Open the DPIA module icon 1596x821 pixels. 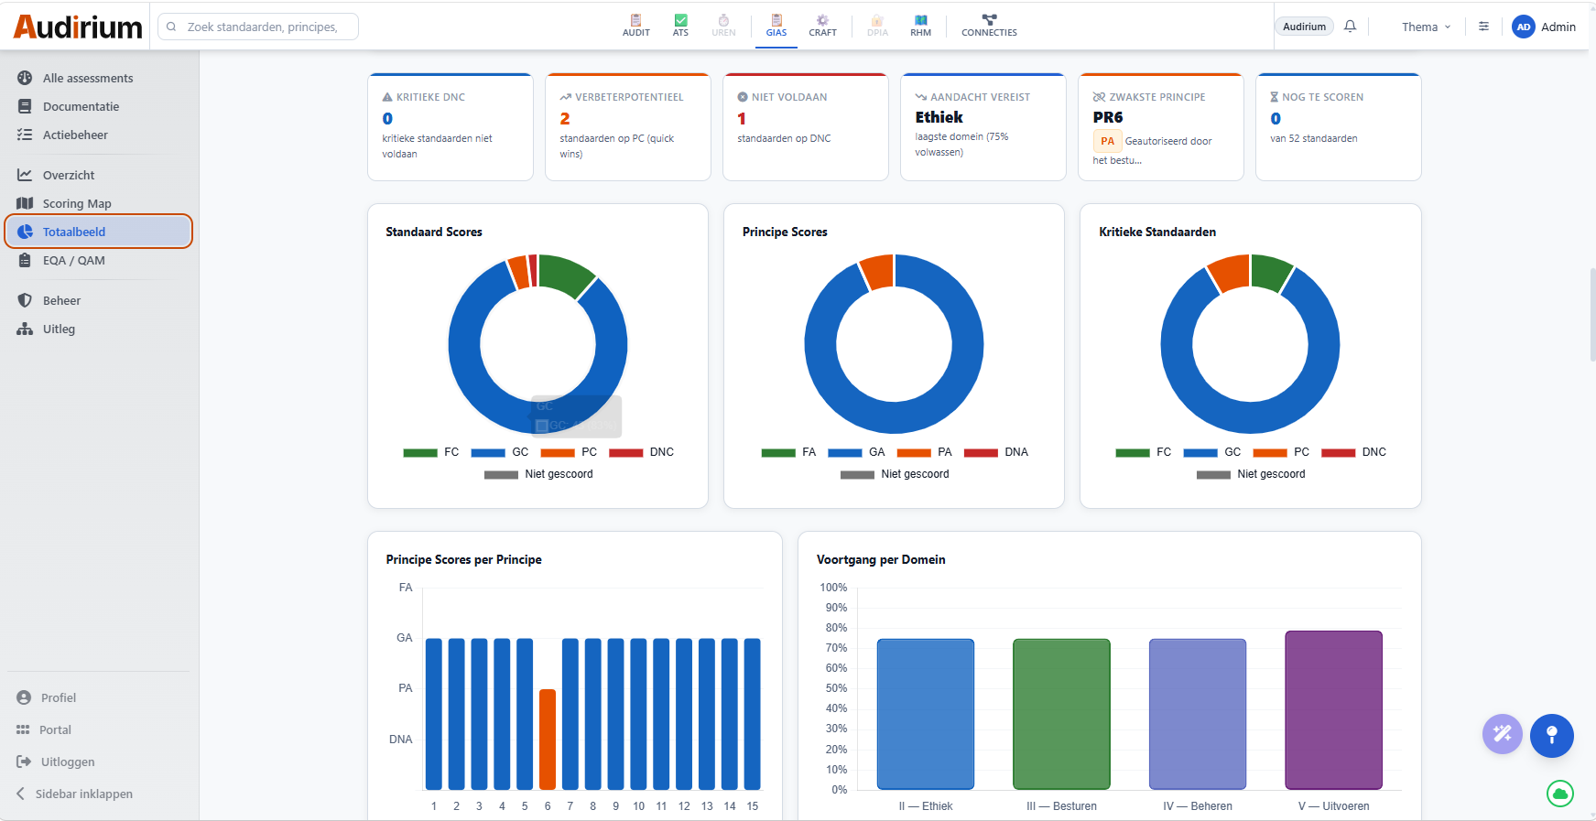pos(877,26)
